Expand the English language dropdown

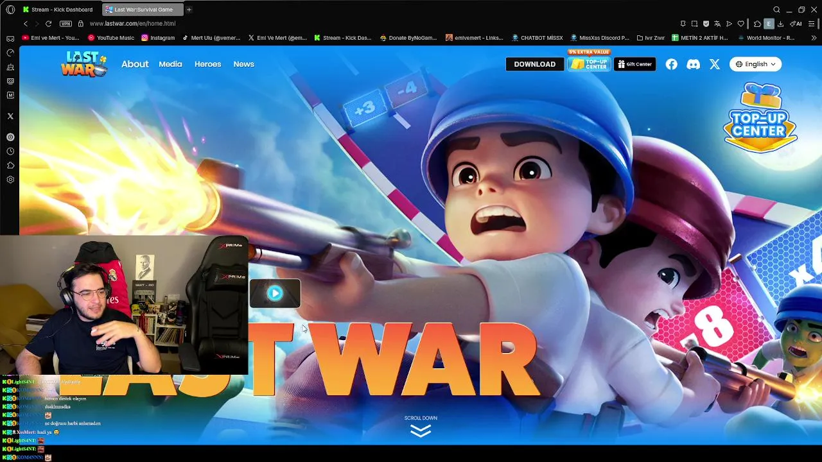pos(755,64)
